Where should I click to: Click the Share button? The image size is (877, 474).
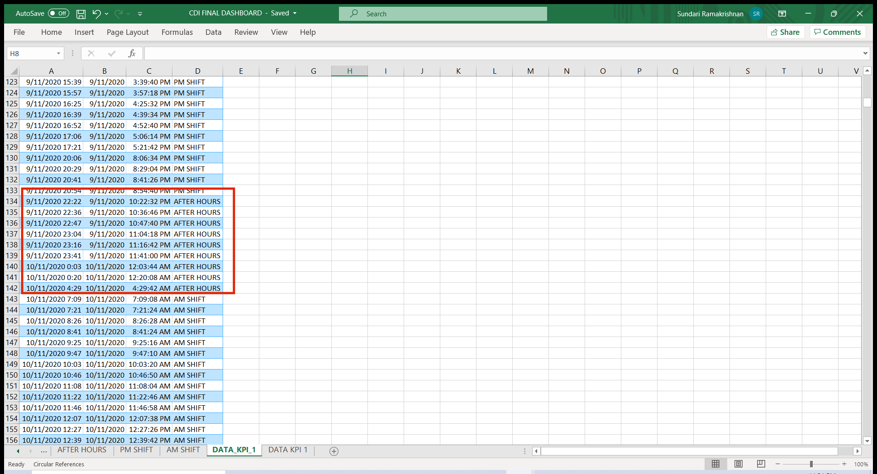click(x=785, y=32)
